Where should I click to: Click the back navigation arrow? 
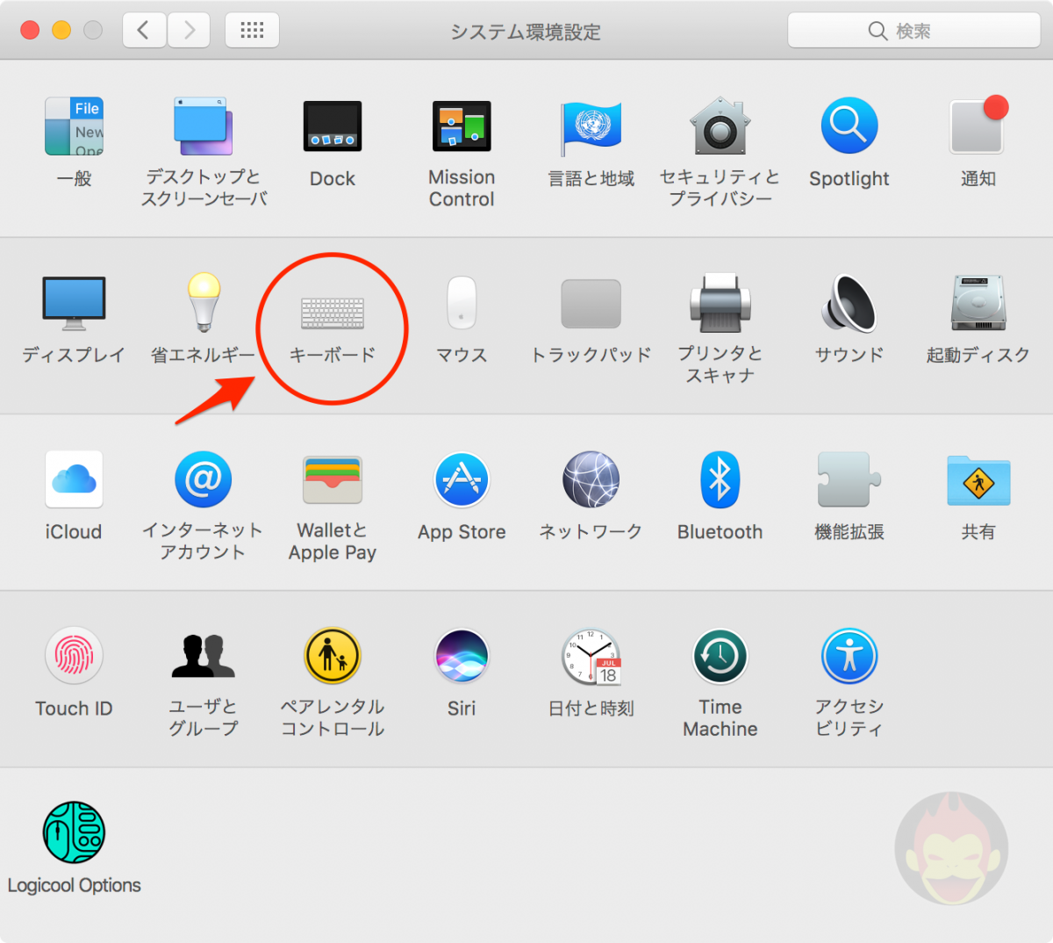click(x=144, y=29)
